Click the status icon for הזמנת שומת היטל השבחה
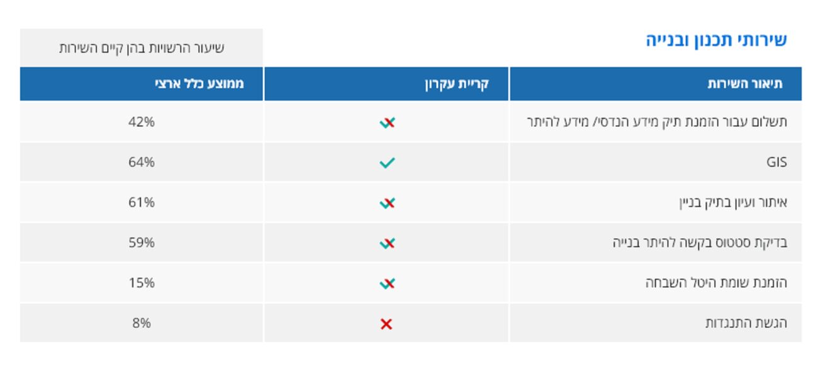The width and height of the screenshot is (818, 365). click(x=387, y=283)
